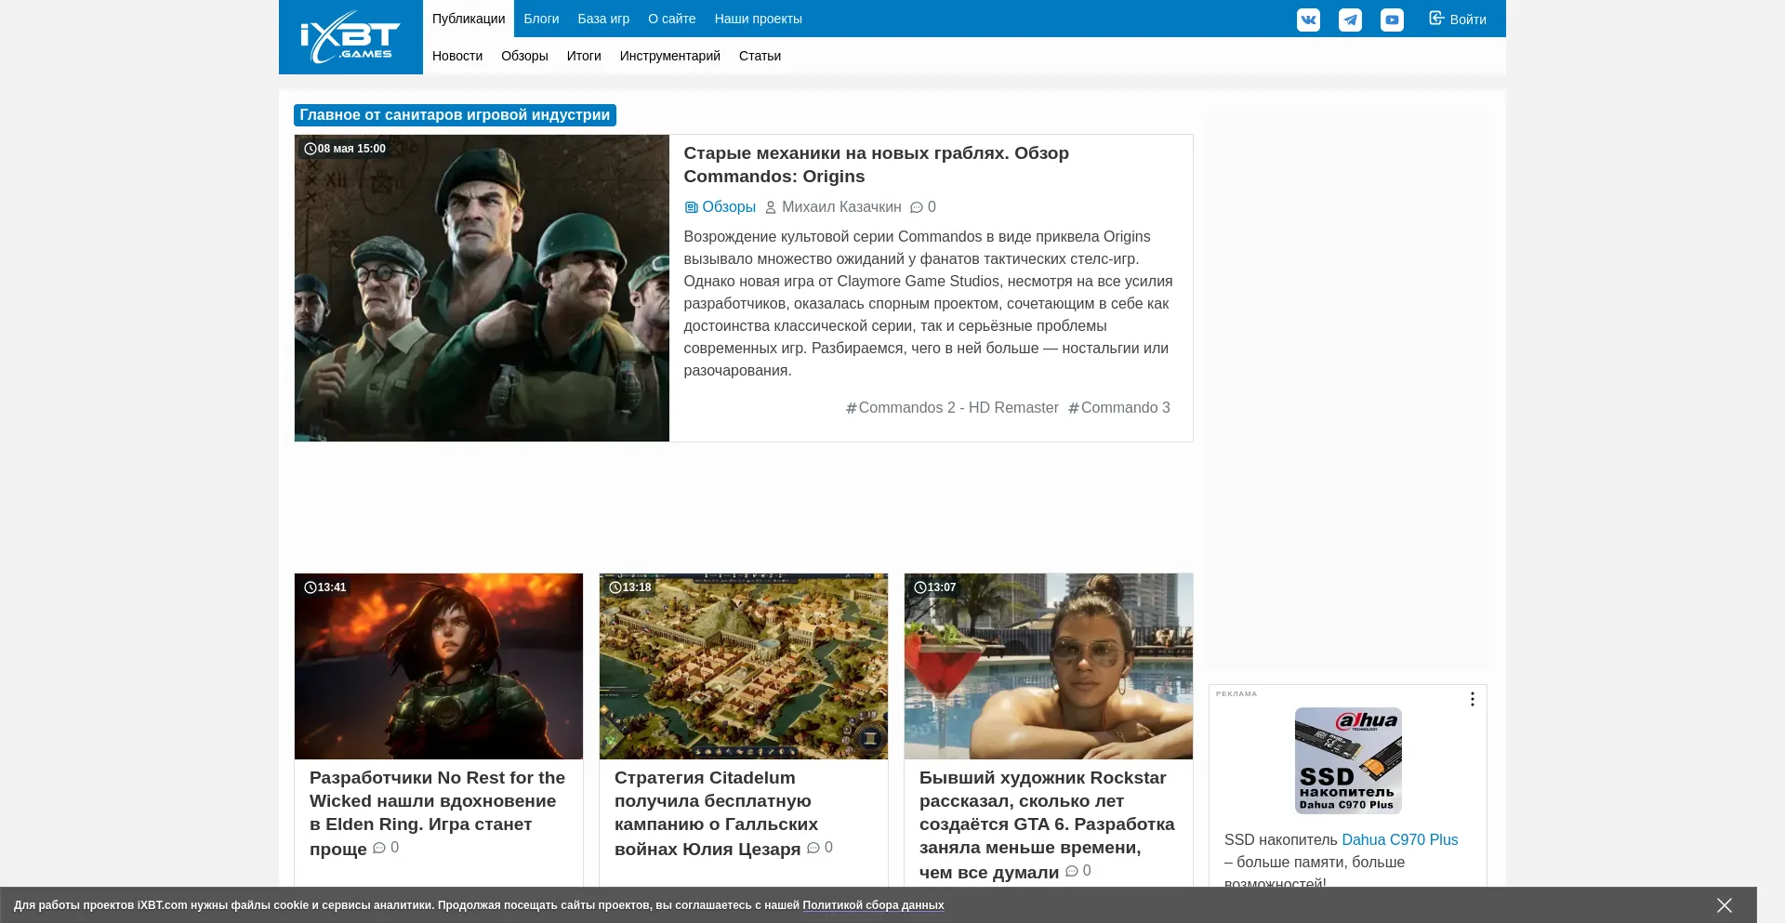
Task: Open the Telegram channel icon
Action: point(1350,20)
